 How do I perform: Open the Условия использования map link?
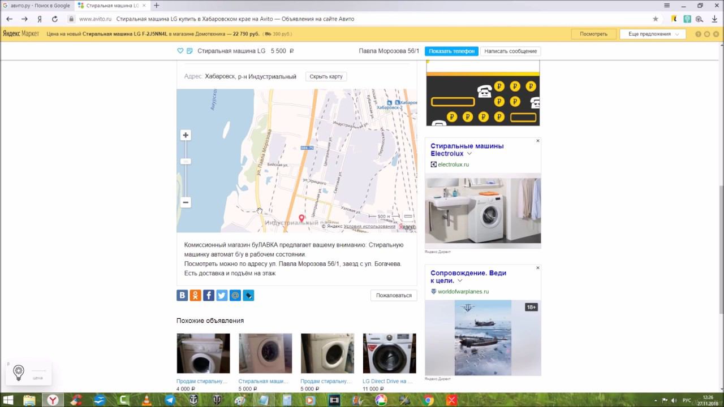pyautogui.click(x=369, y=227)
